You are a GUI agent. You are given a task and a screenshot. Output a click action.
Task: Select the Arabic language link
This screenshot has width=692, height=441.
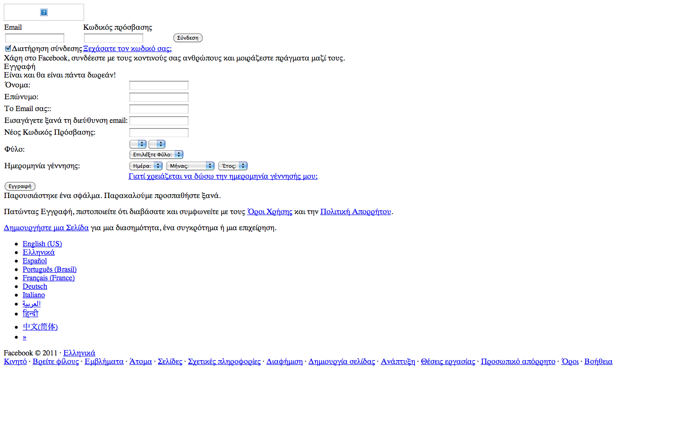pyautogui.click(x=32, y=304)
